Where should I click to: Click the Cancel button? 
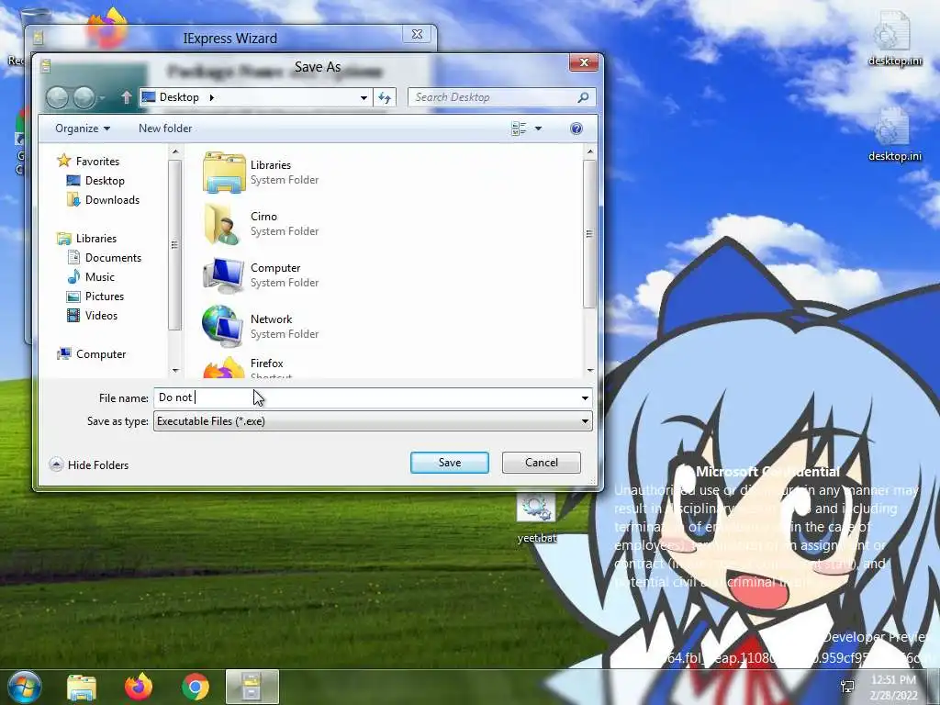(542, 463)
